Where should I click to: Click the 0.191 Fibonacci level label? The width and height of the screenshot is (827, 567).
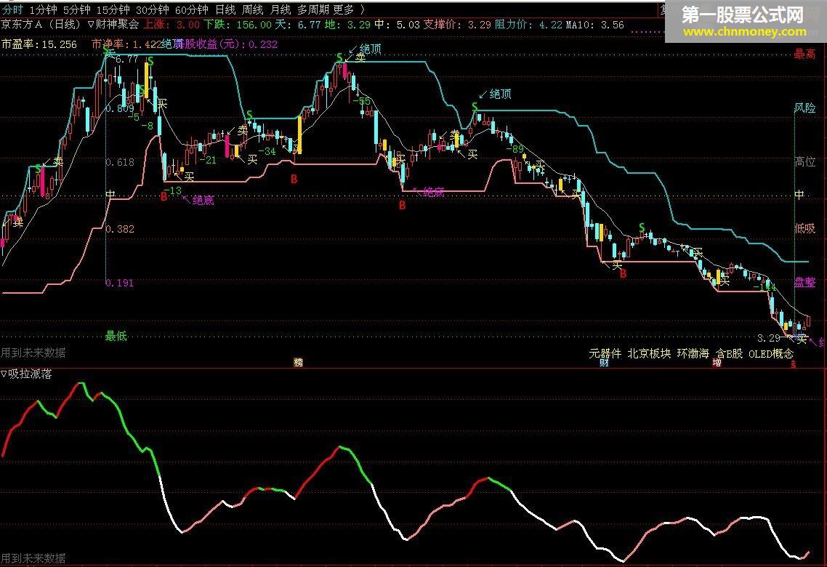coord(119,283)
